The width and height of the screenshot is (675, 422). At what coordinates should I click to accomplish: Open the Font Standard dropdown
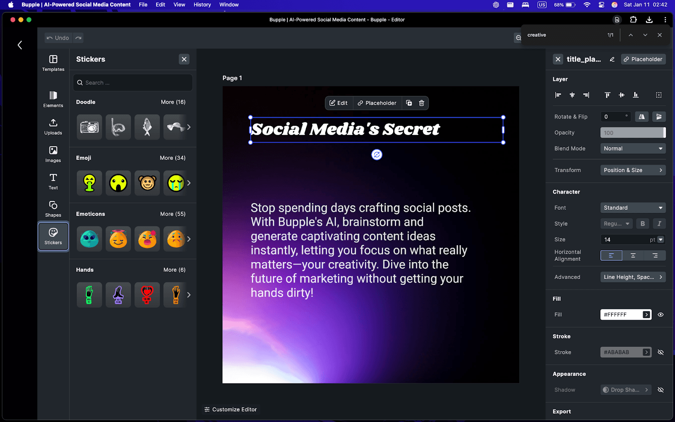coord(633,208)
